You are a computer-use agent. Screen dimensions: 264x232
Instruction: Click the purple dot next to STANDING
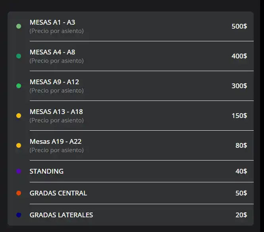[19, 171]
